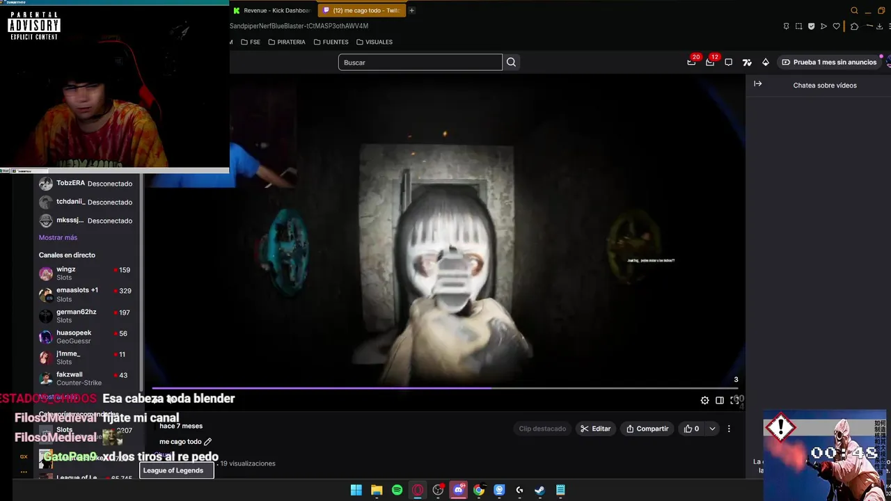Click the browser pinboard pin icon
This screenshot has height=501, width=891.
pyautogui.click(x=786, y=26)
